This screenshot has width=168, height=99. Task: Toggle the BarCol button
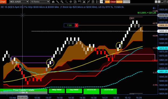(x=119, y=2)
